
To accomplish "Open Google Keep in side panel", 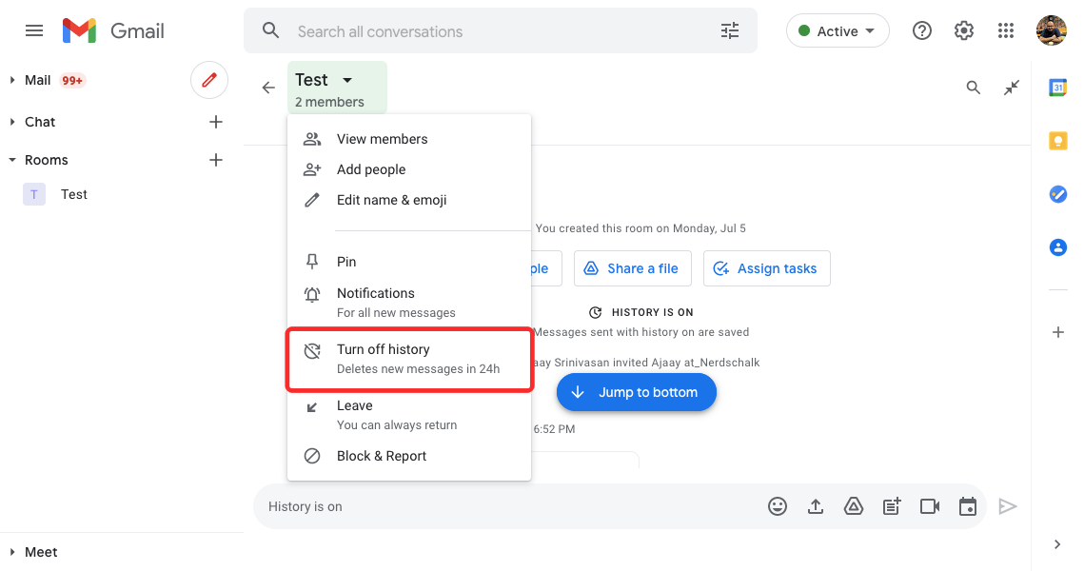I will (x=1057, y=141).
